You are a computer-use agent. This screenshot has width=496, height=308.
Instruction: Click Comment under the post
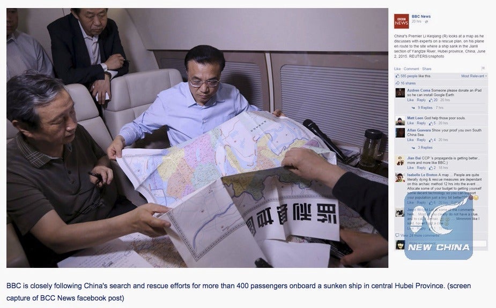(411, 69)
